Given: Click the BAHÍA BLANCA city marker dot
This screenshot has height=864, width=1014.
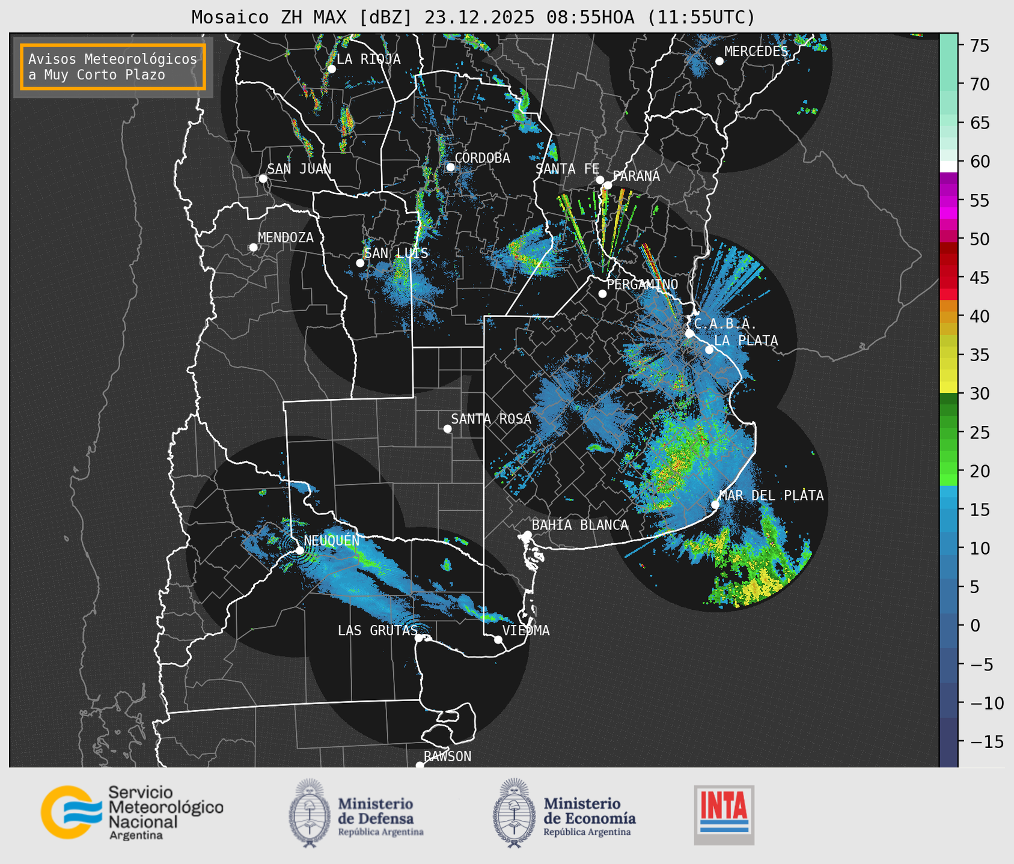Looking at the screenshot, I should tap(527, 535).
